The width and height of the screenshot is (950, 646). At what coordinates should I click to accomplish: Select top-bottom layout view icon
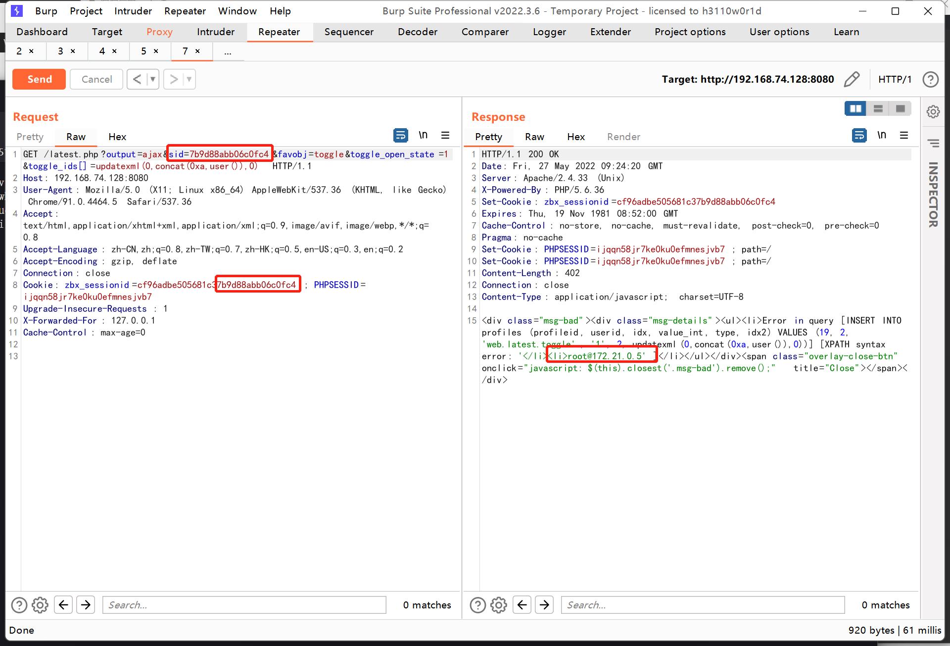click(878, 108)
